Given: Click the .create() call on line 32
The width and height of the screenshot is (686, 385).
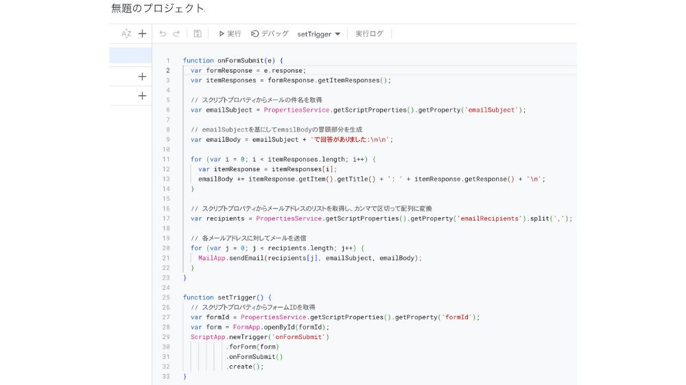Looking at the screenshot, I should pyautogui.click(x=245, y=367).
